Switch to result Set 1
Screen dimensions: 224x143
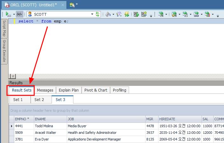(x=18, y=100)
